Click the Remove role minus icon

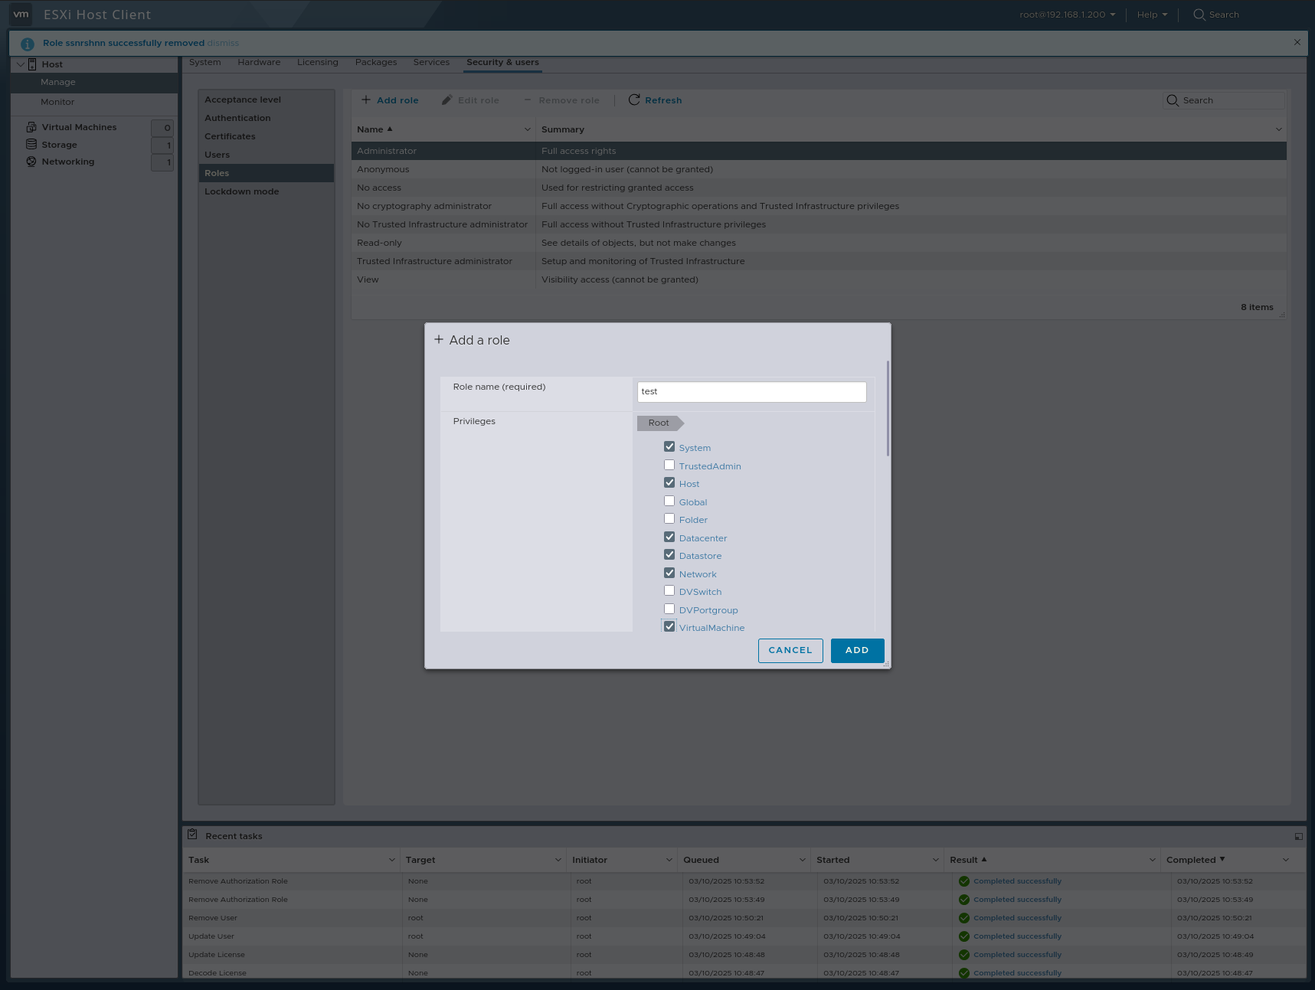526,100
